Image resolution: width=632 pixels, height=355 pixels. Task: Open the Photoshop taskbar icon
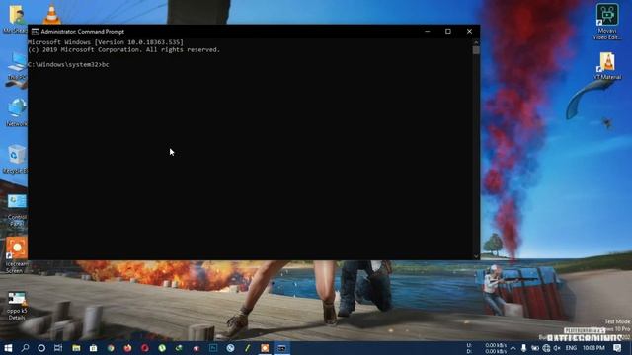(213, 348)
